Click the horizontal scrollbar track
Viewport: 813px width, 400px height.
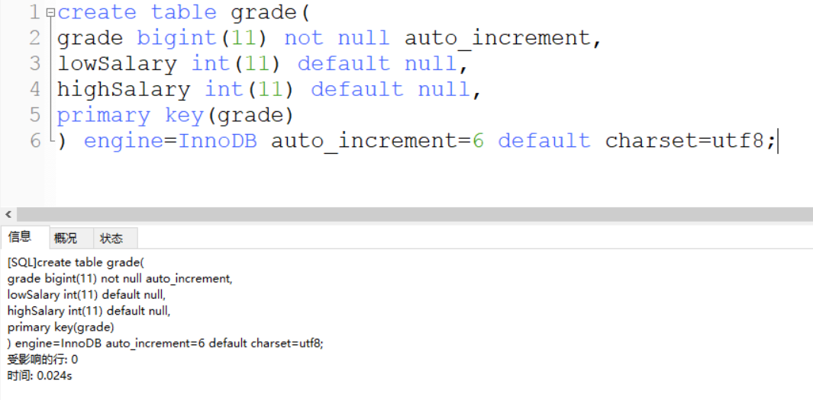(x=415, y=214)
